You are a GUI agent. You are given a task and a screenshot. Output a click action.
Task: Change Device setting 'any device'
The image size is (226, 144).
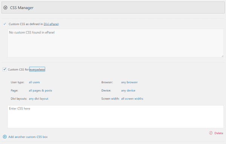[x=128, y=90]
